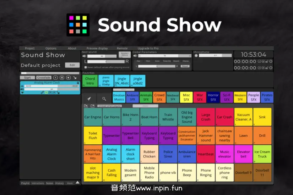Click the Crossfade button
The image size is (293, 195).
tap(44, 78)
